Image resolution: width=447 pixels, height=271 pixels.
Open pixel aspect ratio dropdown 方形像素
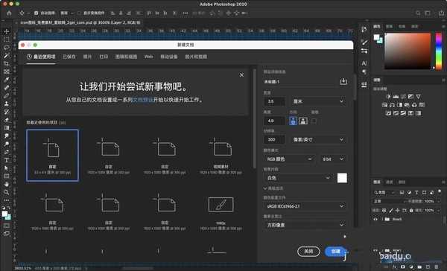click(305, 225)
